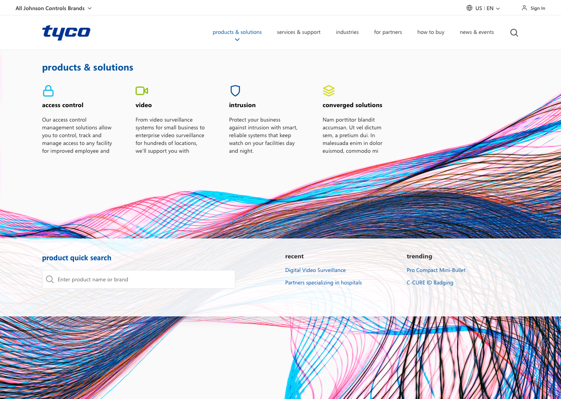
Task: Click the video camera icon
Action: tap(142, 91)
